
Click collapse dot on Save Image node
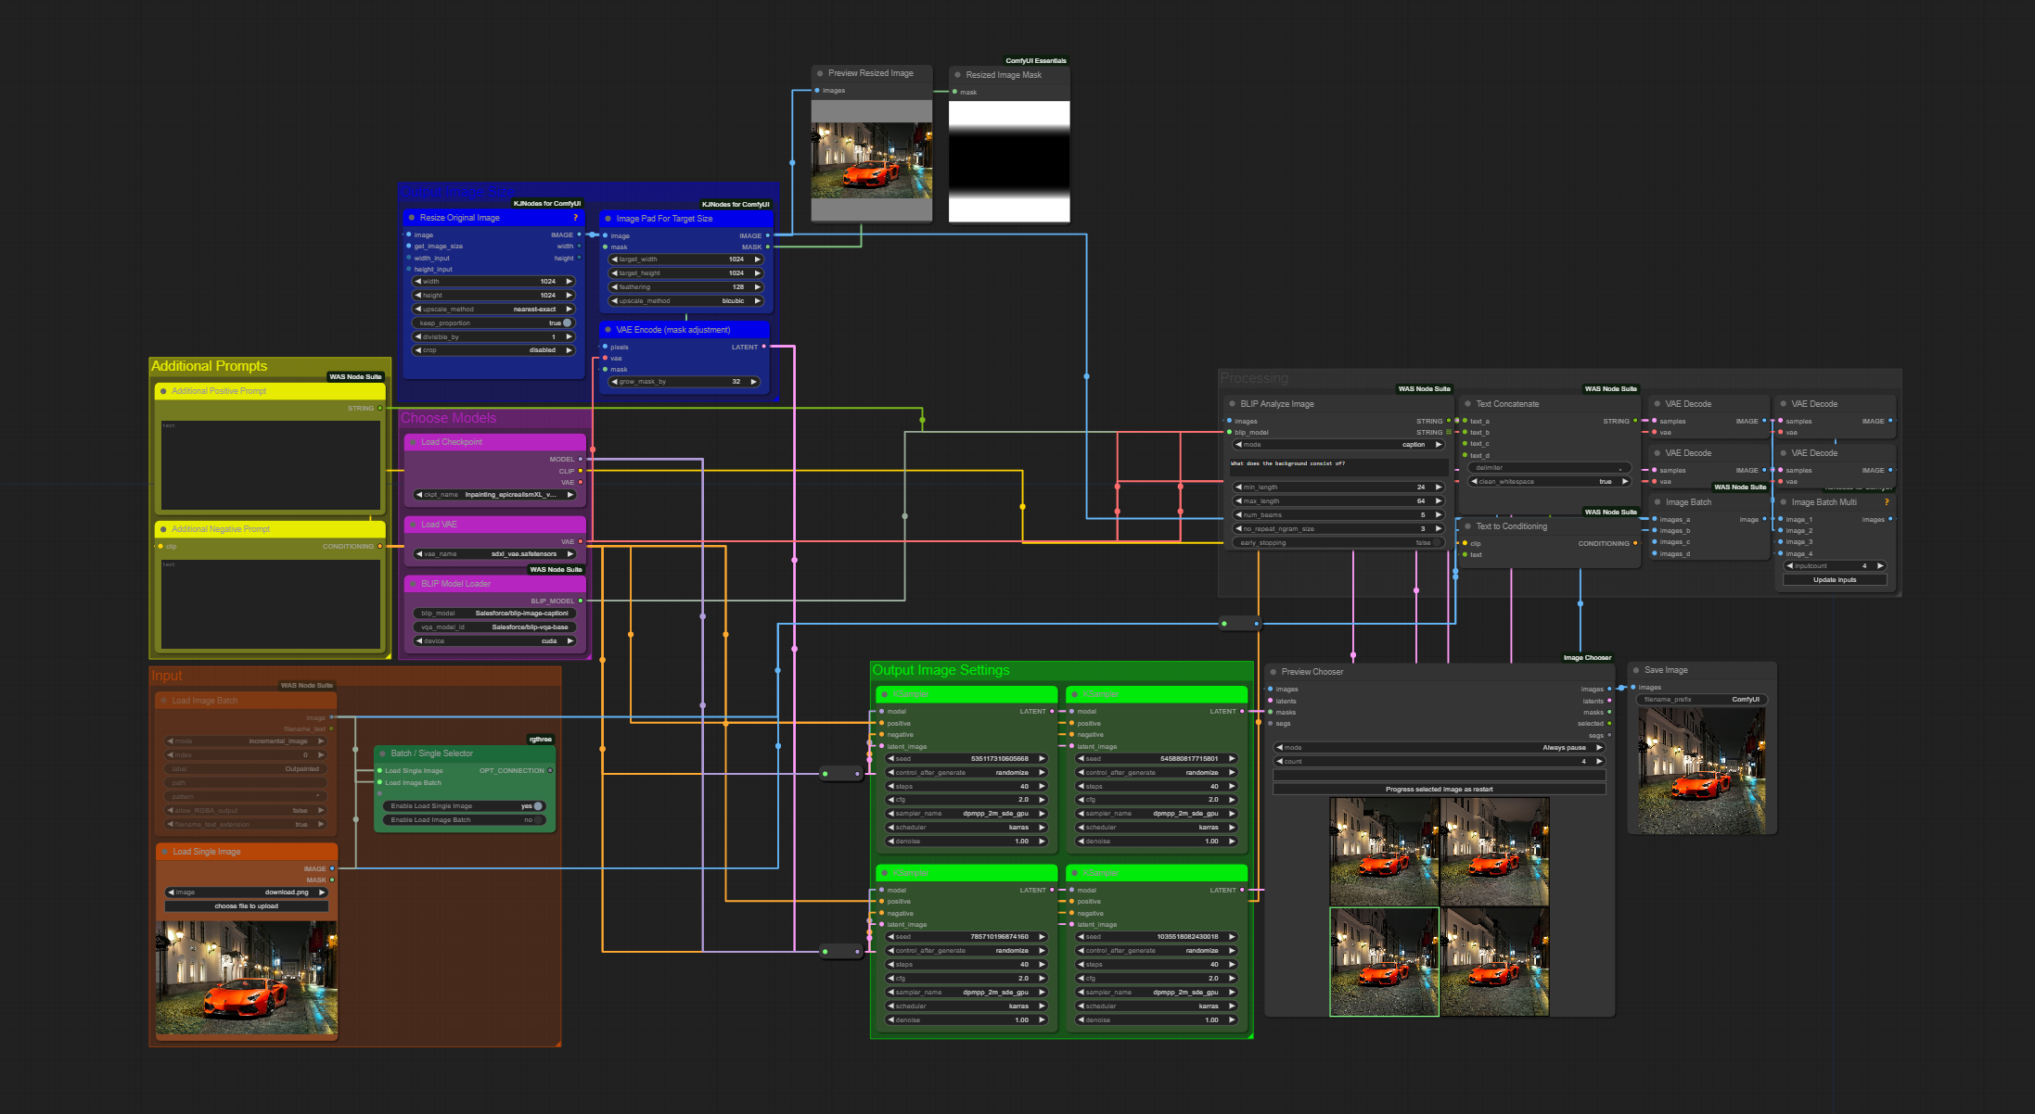coord(1637,670)
